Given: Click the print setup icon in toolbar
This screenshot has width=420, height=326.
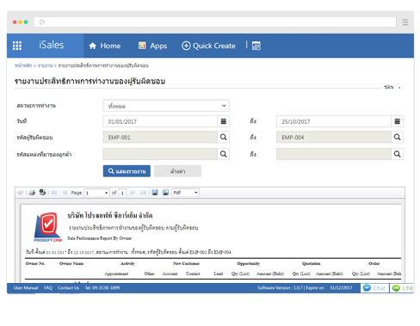Looking at the screenshot, I should tap(43, 193).
